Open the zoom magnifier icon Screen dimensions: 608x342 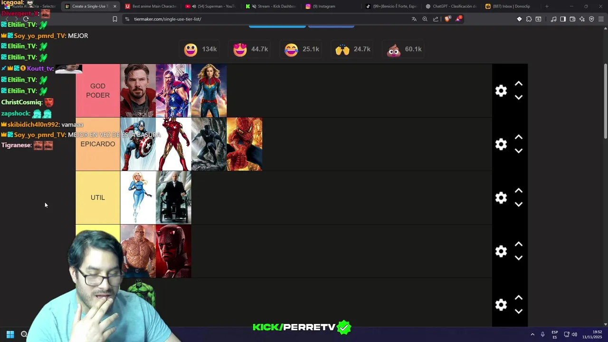[425, 19]
